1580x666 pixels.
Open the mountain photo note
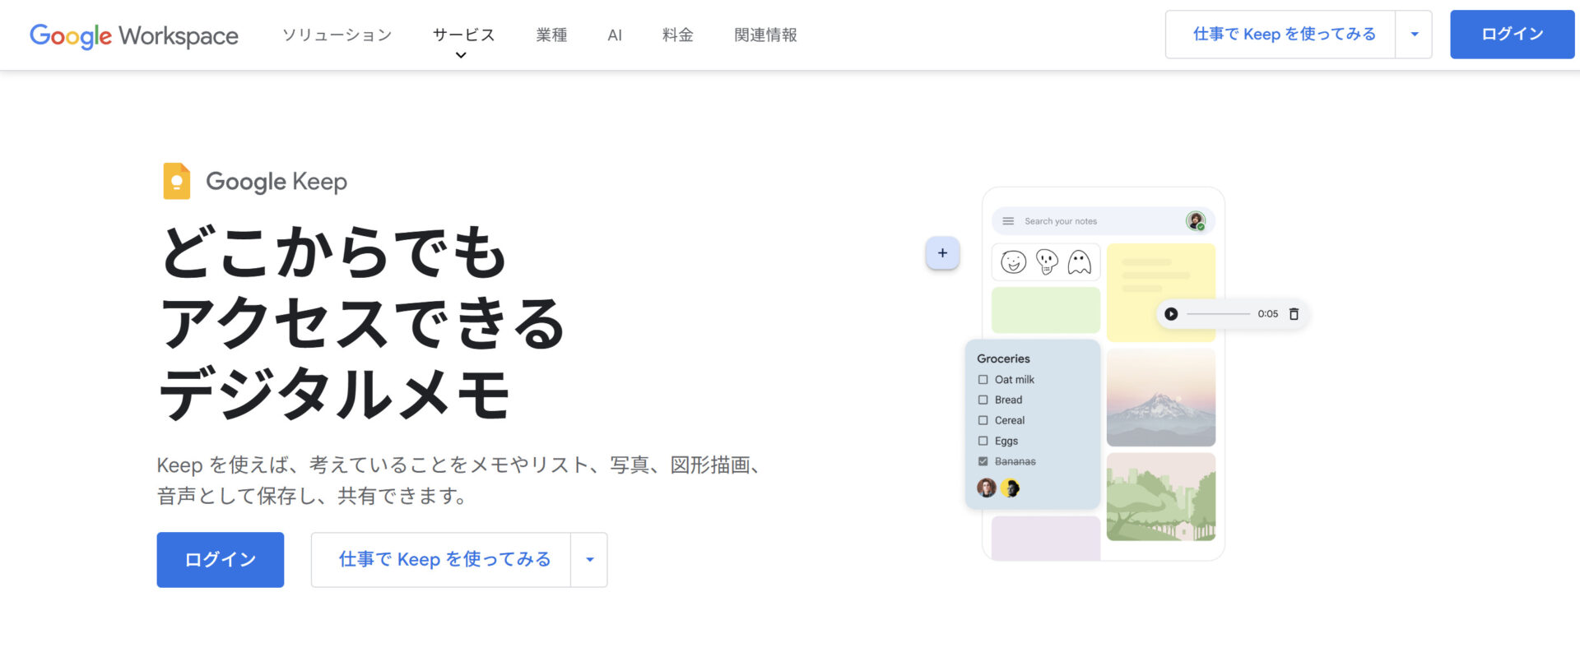tap(1161, 398)
